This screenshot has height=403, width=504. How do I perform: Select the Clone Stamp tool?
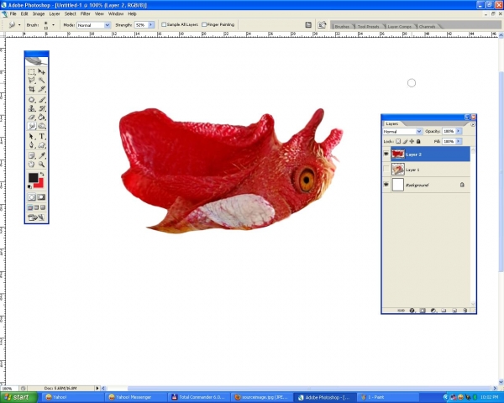point(32,108)
